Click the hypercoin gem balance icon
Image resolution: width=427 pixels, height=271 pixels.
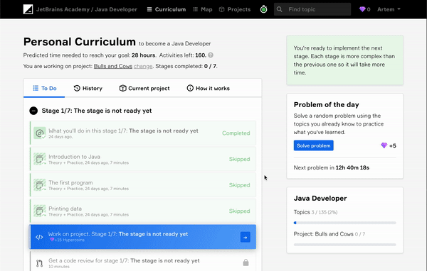[x=362, y=9]
